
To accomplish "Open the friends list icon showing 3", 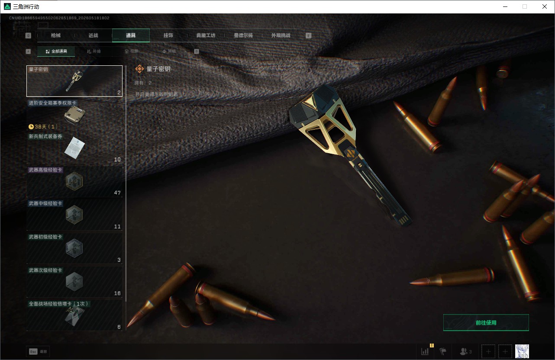I will point(465,352).
